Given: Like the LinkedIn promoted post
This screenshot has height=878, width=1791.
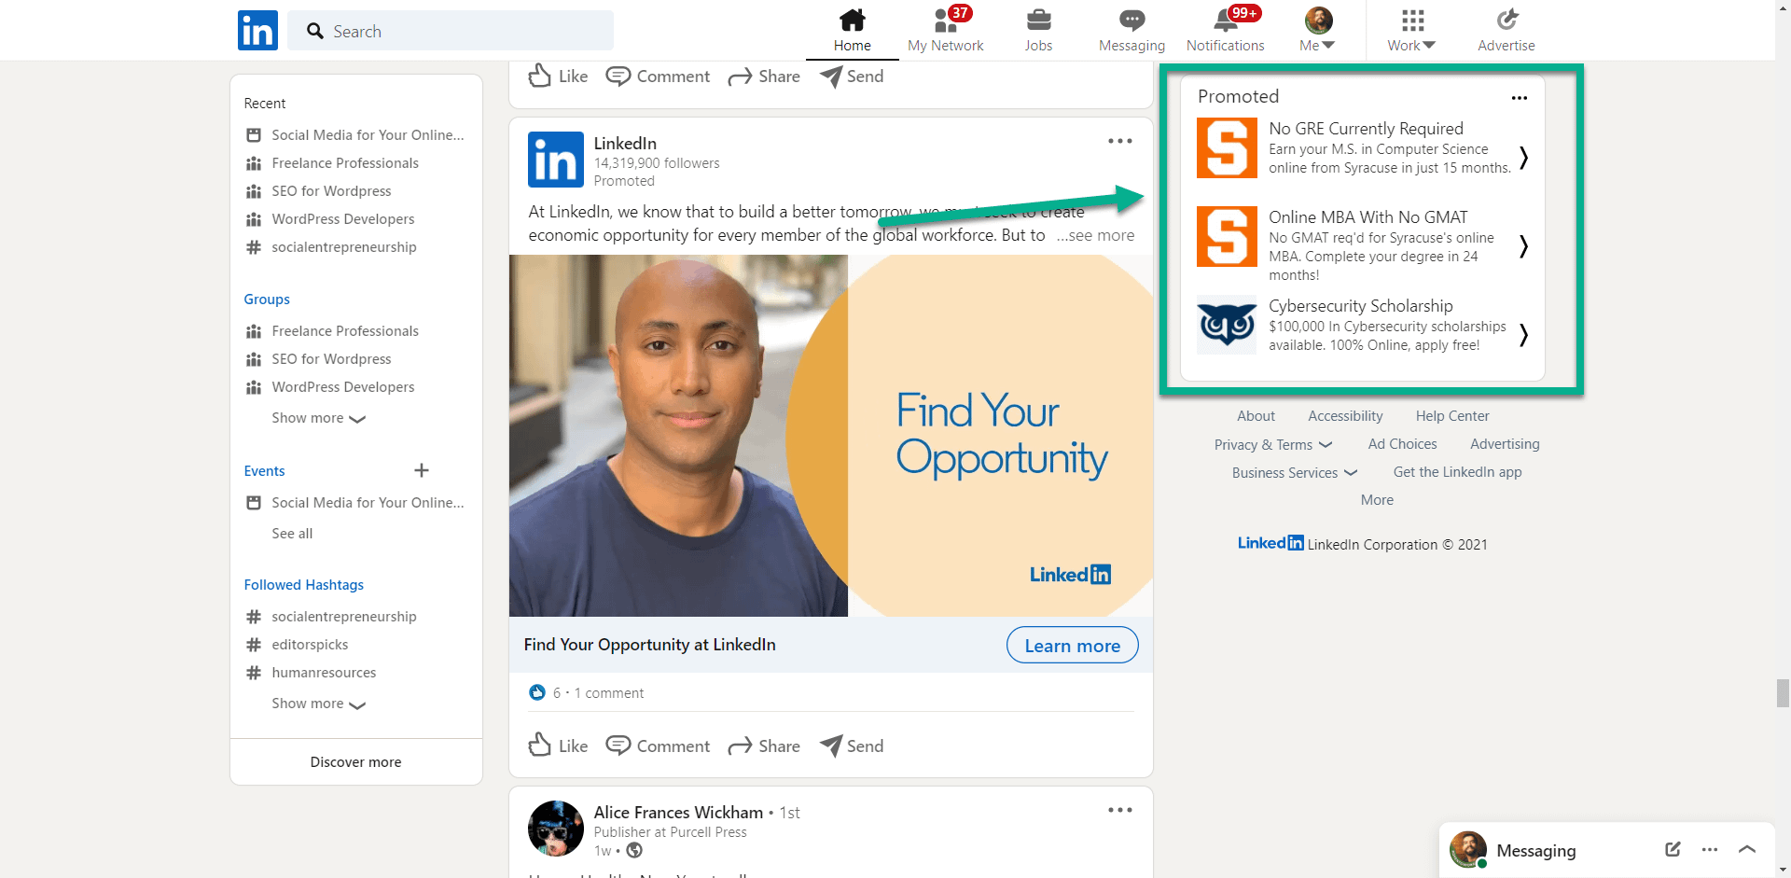Looking at the screenshot, I should (x=558, y=746).
